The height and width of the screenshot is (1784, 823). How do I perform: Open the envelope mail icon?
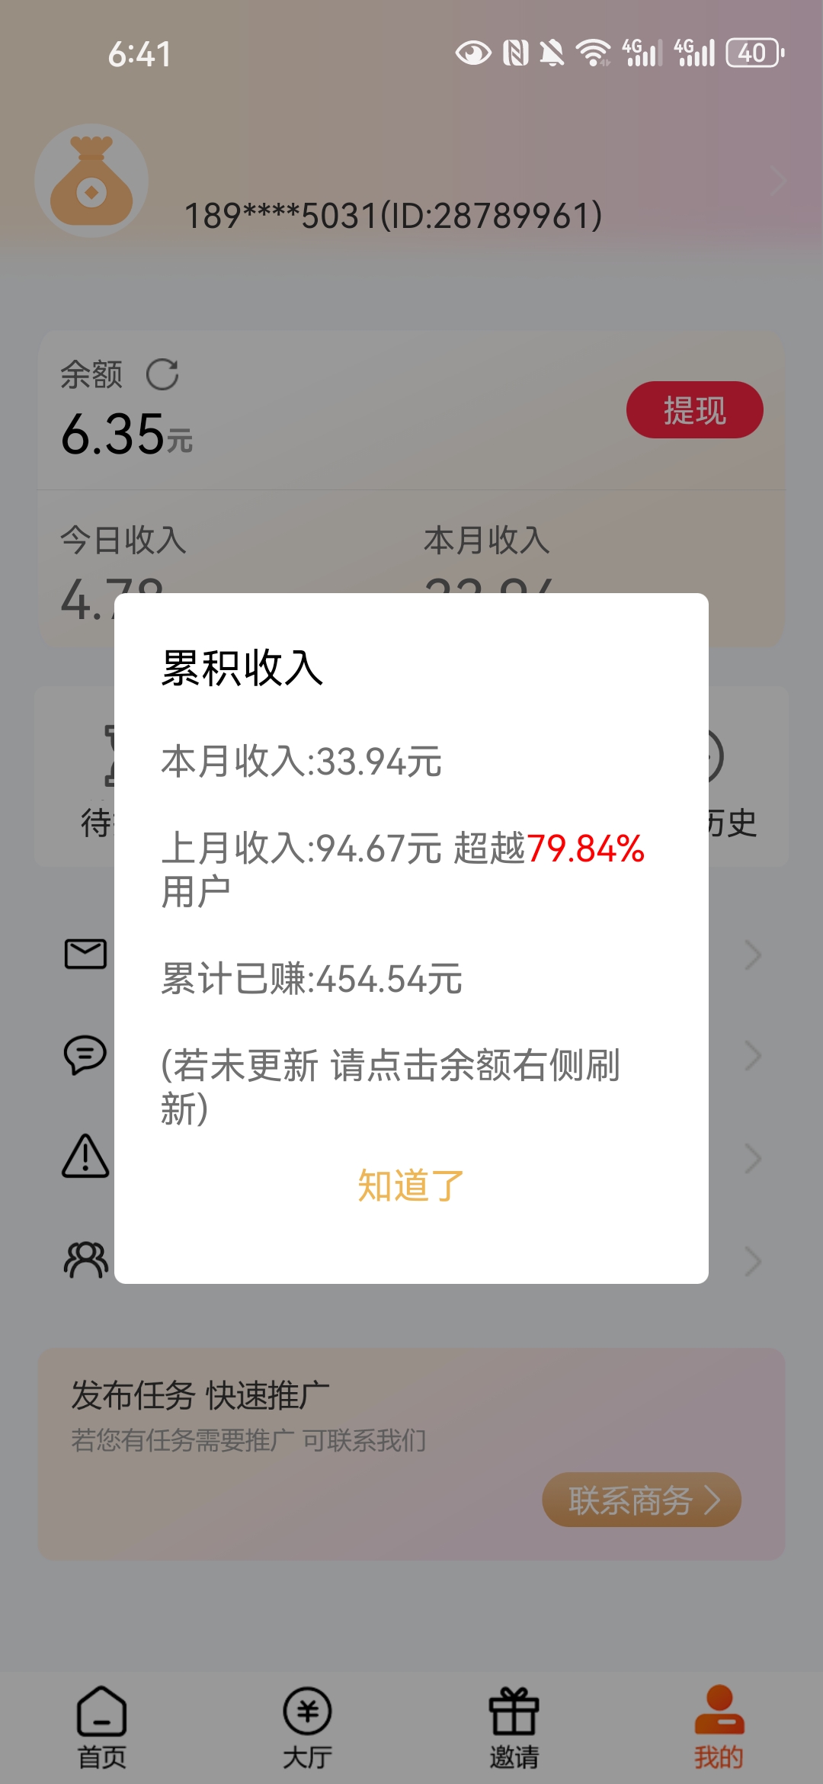point(85,954)
